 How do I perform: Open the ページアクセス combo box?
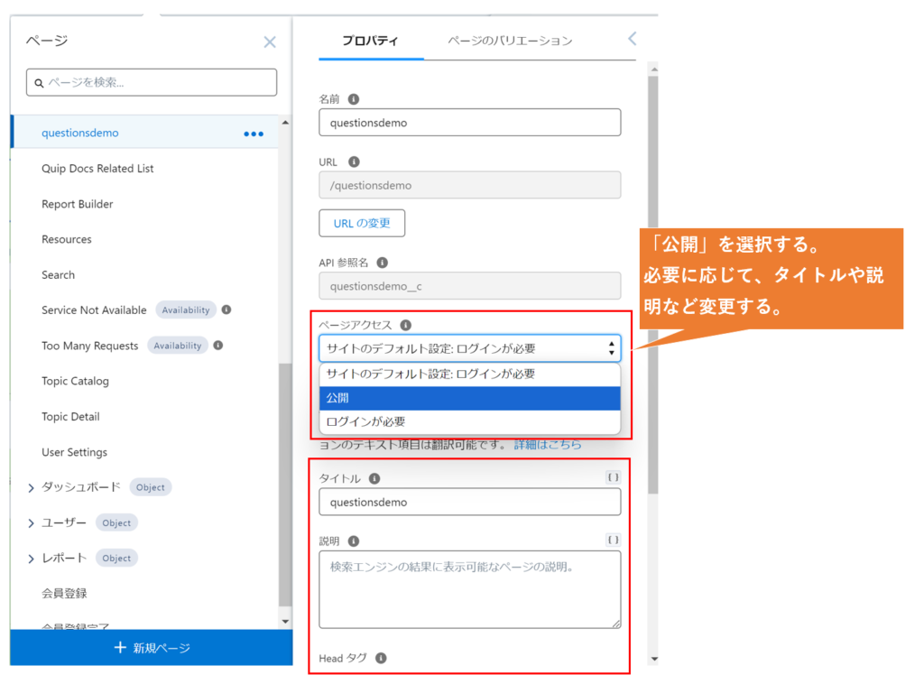(x=469, y=348)
